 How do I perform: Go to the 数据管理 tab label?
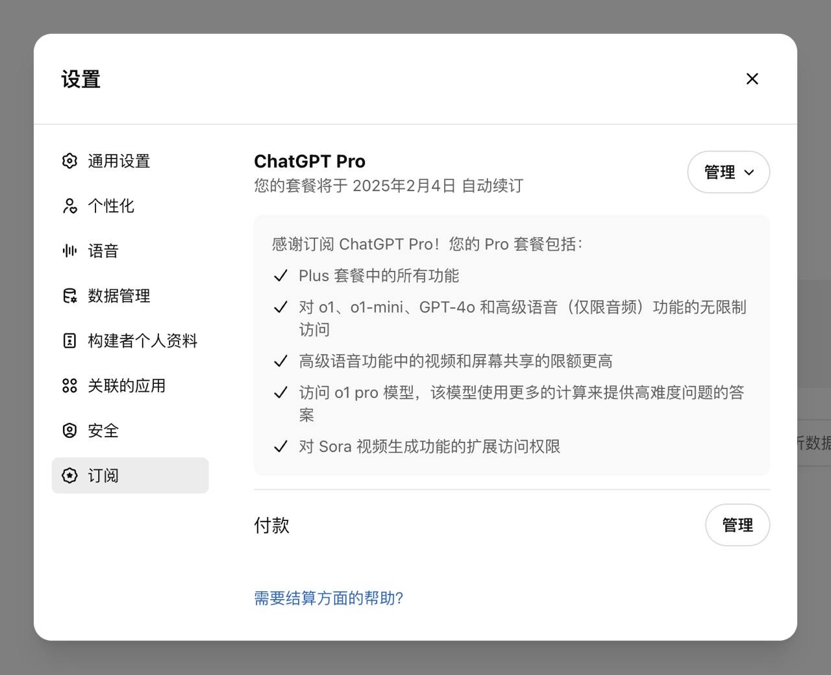coord(119,296)
